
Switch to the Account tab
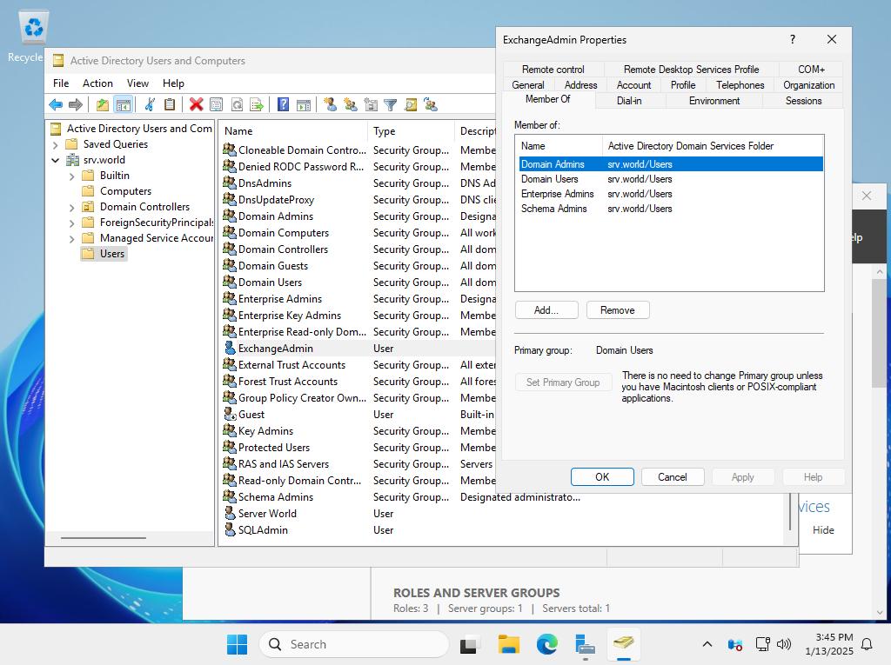(x=633, y=85)
